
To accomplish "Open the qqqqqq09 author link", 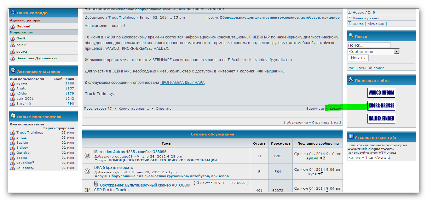I will click(x=124, y=156).
